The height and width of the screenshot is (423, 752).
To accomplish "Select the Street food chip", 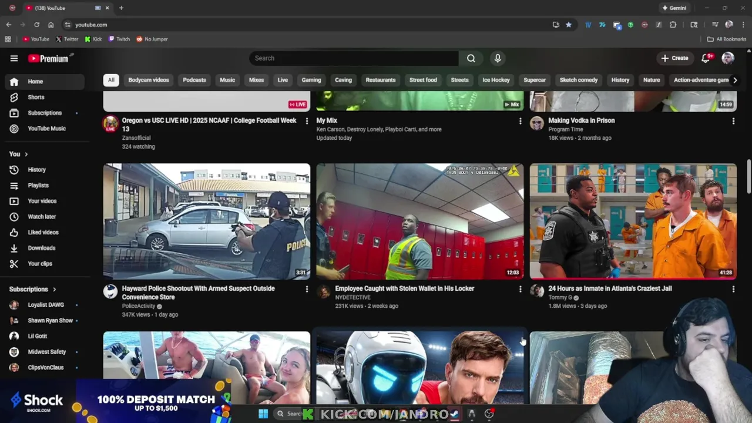I will click(x=423, y=80).
